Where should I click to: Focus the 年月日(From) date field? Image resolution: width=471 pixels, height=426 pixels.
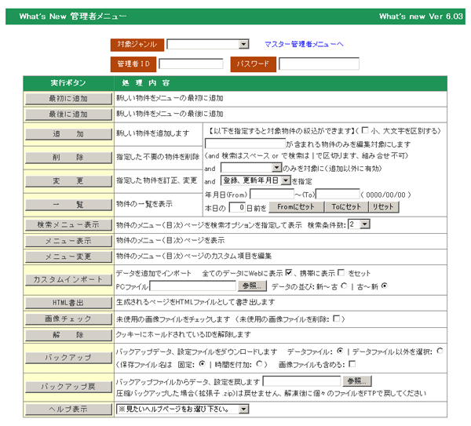[272, 195]
